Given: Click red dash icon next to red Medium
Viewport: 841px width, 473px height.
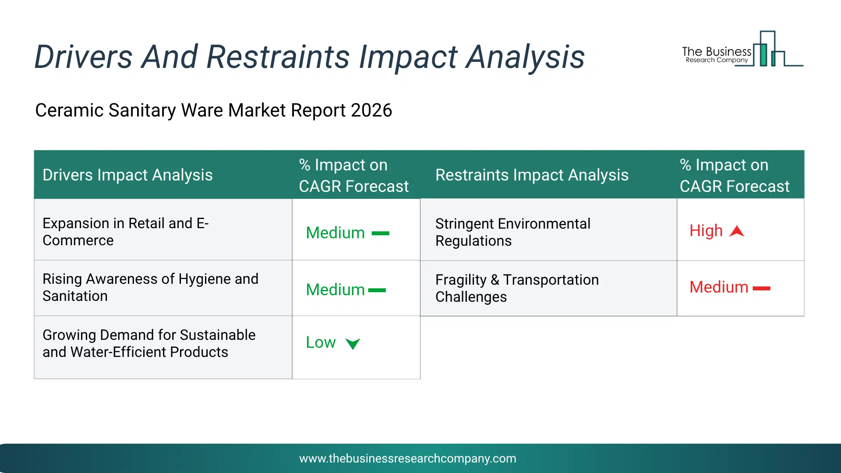Looking at the screenshot, I should coord(761,288).
